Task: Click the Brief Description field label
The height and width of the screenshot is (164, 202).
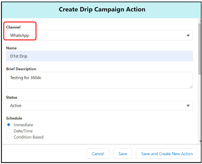Action: pos(21,69)
